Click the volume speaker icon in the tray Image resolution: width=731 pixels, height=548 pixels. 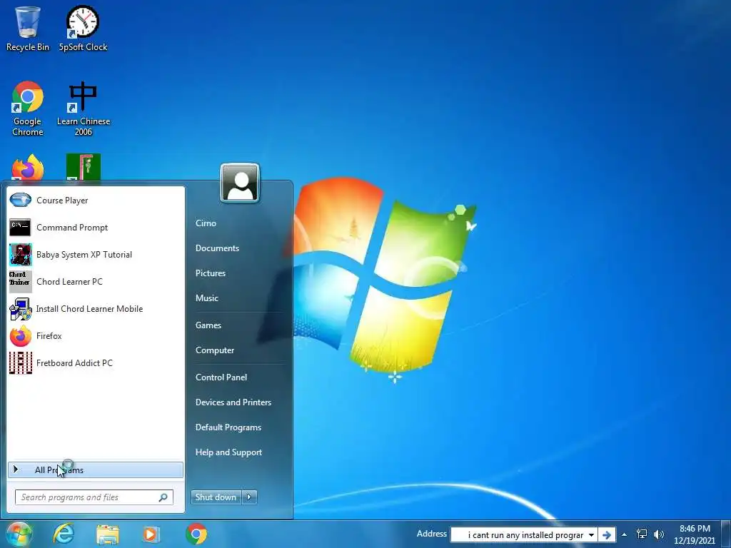click(x=659, y=534)
